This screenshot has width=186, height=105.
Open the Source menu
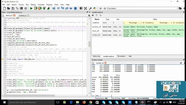click(x=21, y=5)
